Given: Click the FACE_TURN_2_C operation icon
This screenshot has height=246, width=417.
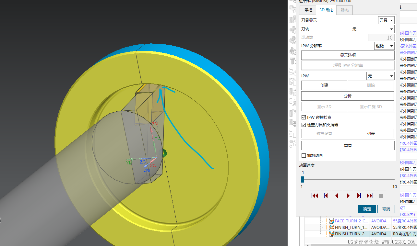Looking at the screenshot, I should (x=331, y=221).
